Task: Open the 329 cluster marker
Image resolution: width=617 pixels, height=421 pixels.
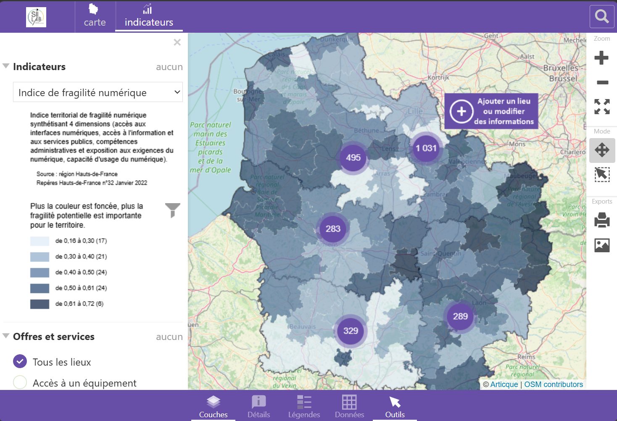Action: pos(351,331)
